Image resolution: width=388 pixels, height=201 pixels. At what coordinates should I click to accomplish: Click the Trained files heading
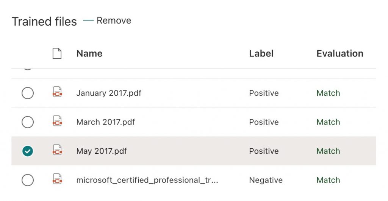click(44, 22)
